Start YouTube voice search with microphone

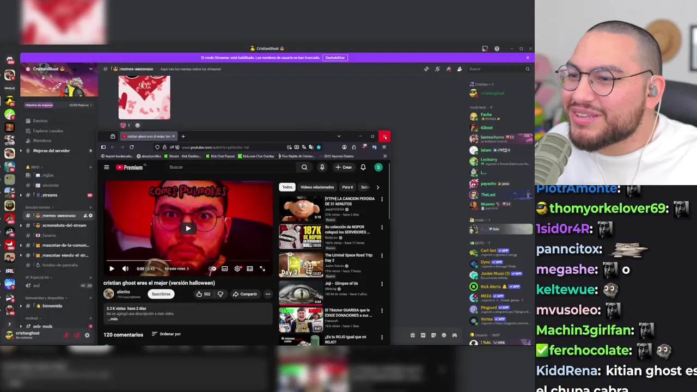322,167
